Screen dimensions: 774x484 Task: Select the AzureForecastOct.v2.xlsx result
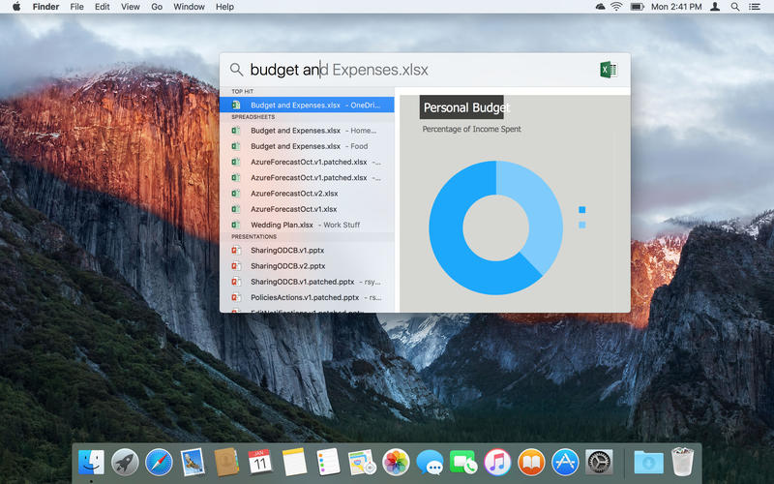293,193
